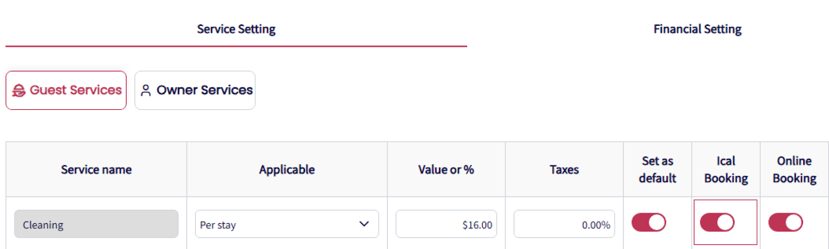
Task: Switch off Online Booking for Cleaning
Action: point(785,223)
